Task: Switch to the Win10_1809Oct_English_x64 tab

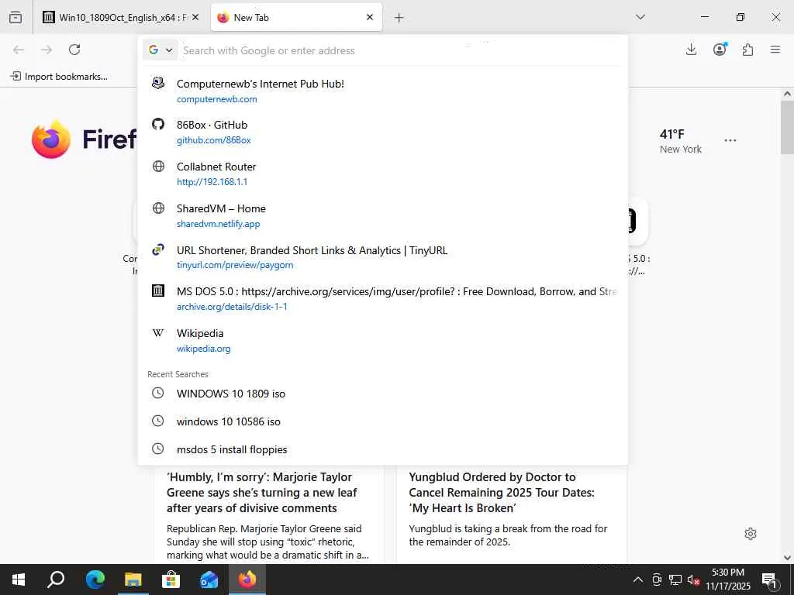Action: coord(120,17)
